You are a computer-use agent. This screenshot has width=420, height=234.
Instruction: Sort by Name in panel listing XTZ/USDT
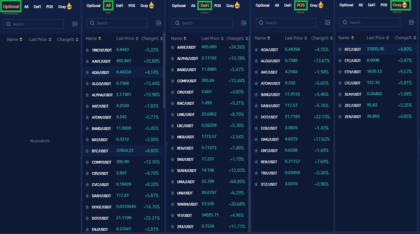(x=262, y=38)
